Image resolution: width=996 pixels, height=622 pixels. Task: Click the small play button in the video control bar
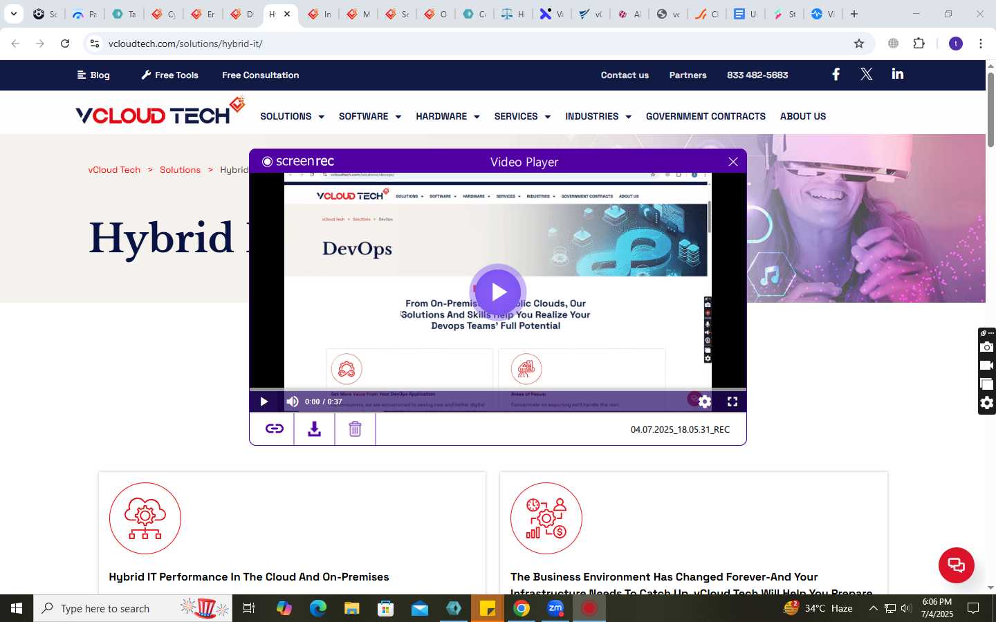coord(264,402)
